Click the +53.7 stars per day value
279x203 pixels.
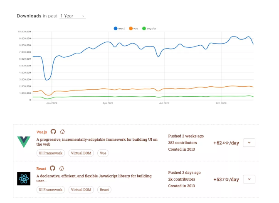226,179
